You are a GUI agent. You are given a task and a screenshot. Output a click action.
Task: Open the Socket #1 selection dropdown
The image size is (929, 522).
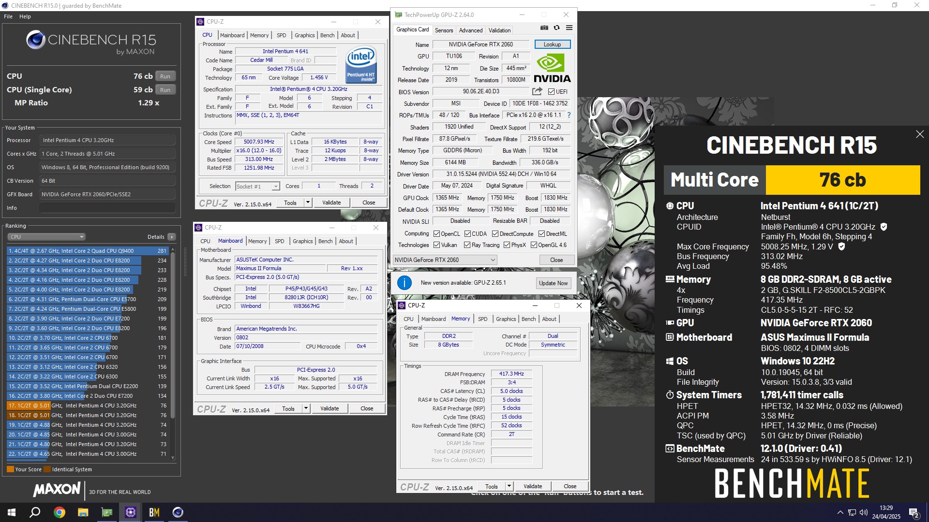click(x=257, y=187)
